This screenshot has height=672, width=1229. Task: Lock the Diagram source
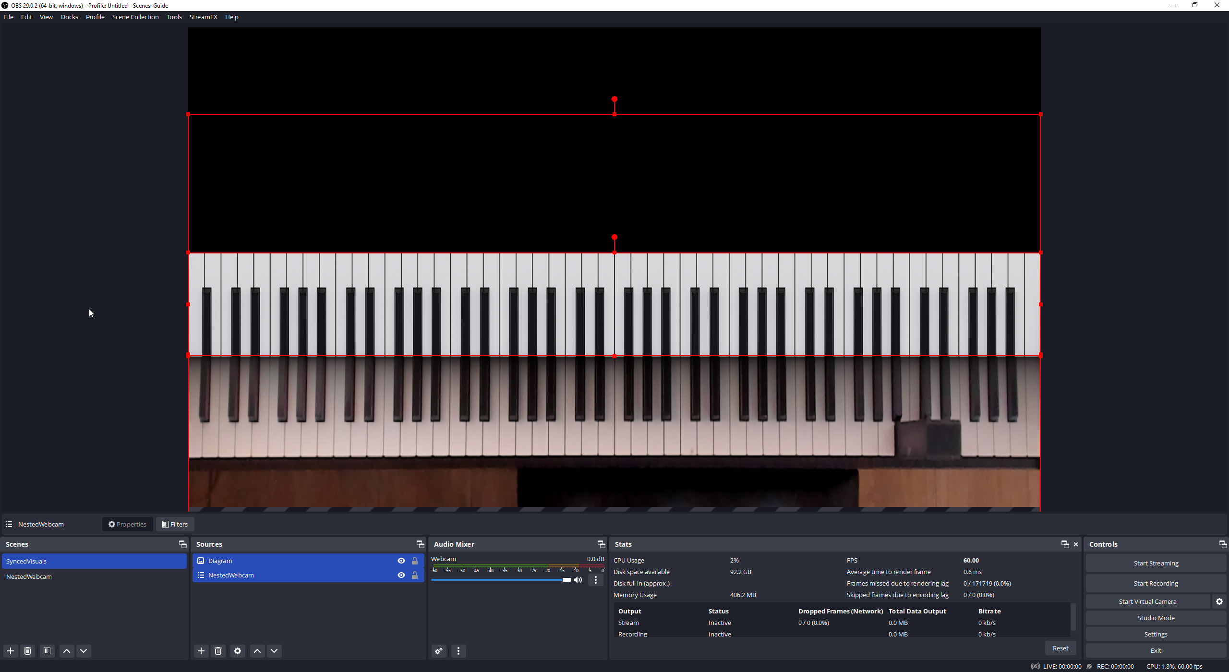coord(415,561)
